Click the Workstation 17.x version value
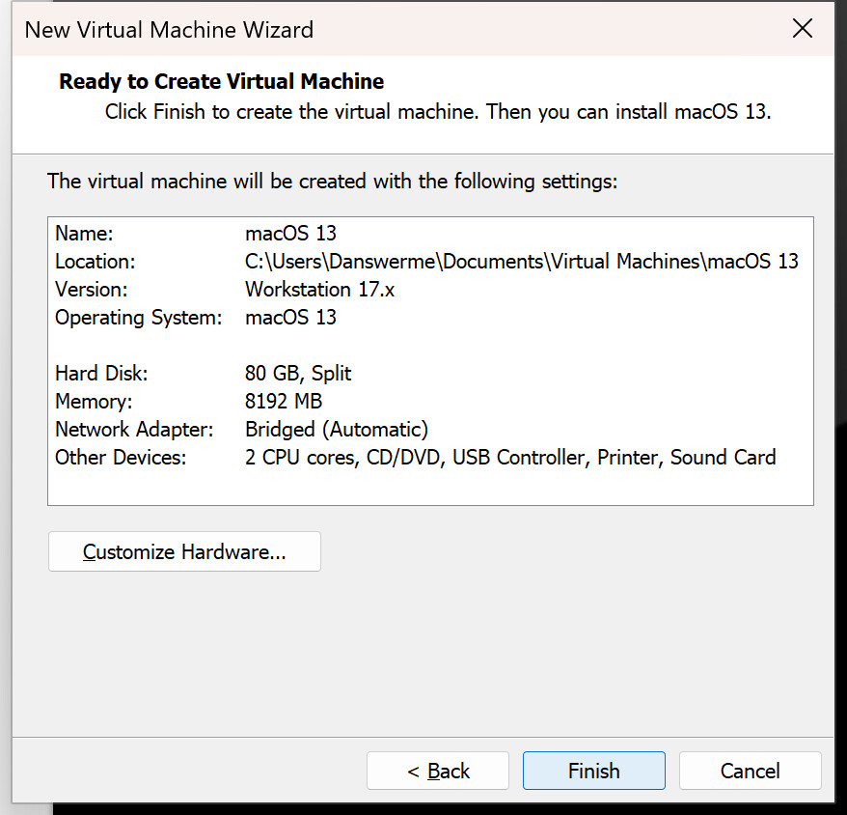Viewport: 847px width, 815px height. [x=319, y=290]
